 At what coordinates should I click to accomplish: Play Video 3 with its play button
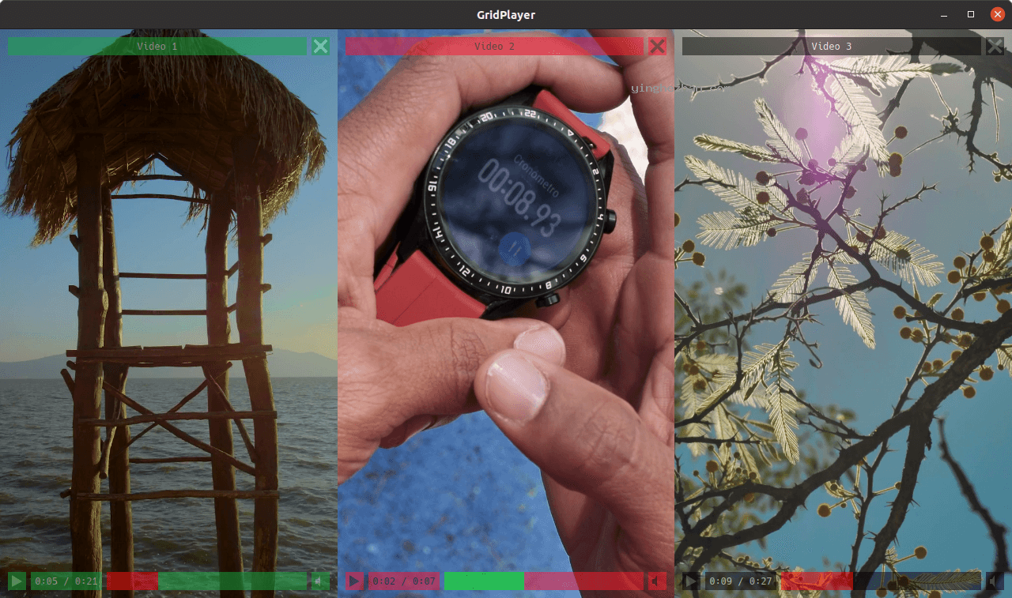click(691, 581)
